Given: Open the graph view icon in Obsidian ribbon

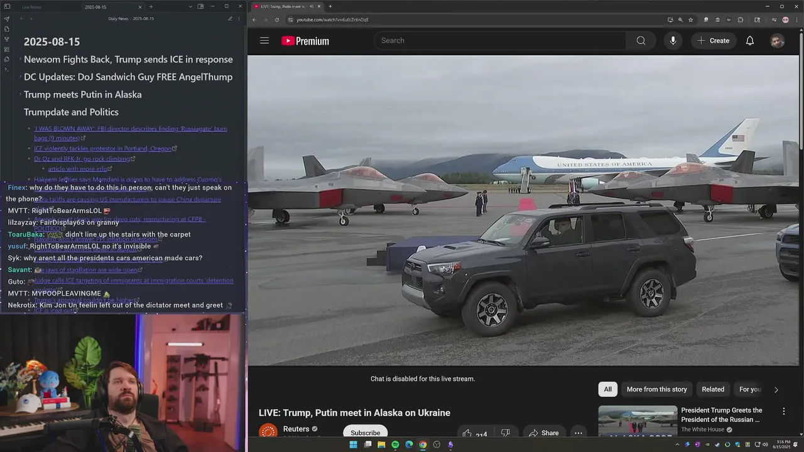Looking at the screenshot, I should pyautogui.click(x=6, y=39).
